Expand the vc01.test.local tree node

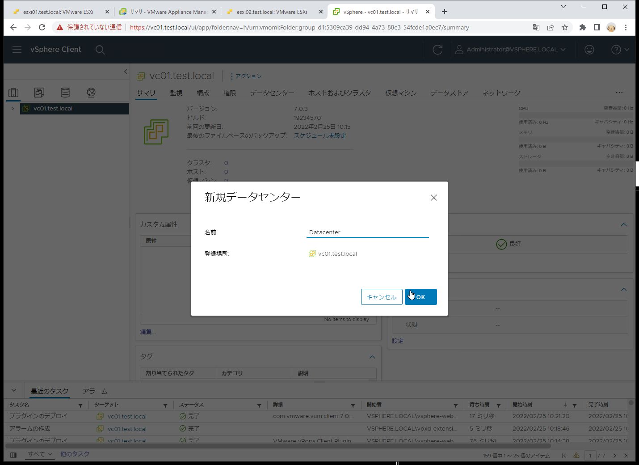pyautogui.click(x=13, y=108)
